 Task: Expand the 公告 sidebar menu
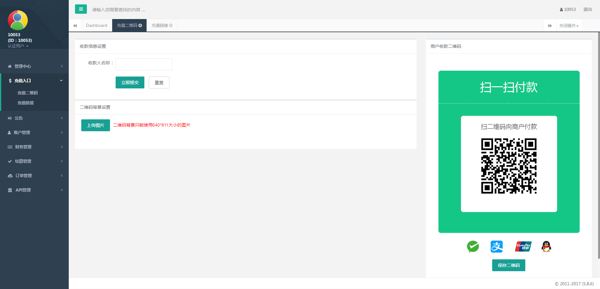click(x=34, y=118)
